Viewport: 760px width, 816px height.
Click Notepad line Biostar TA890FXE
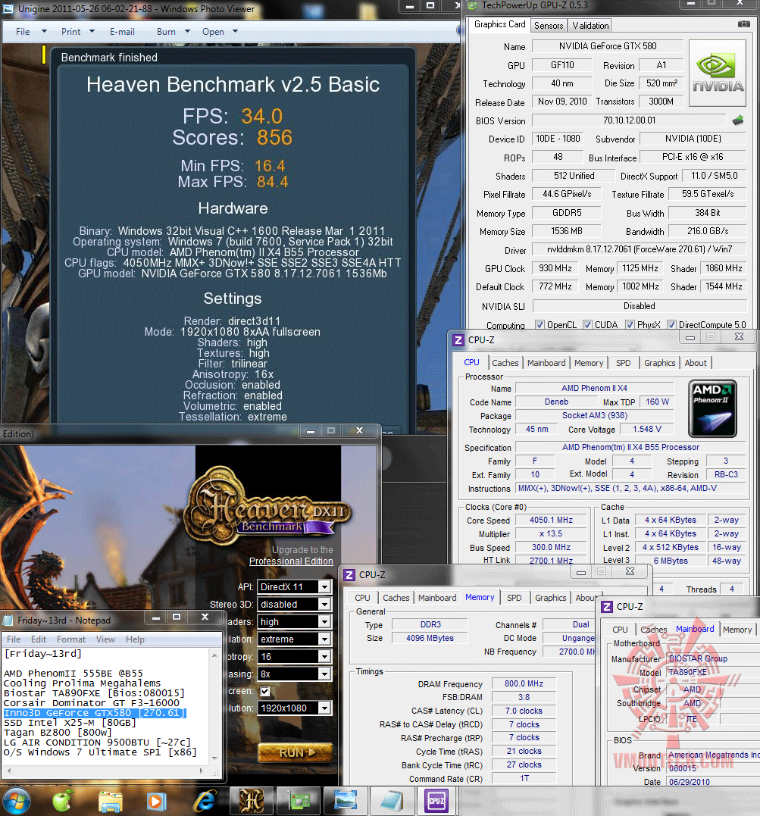click(x=94, y=693)
